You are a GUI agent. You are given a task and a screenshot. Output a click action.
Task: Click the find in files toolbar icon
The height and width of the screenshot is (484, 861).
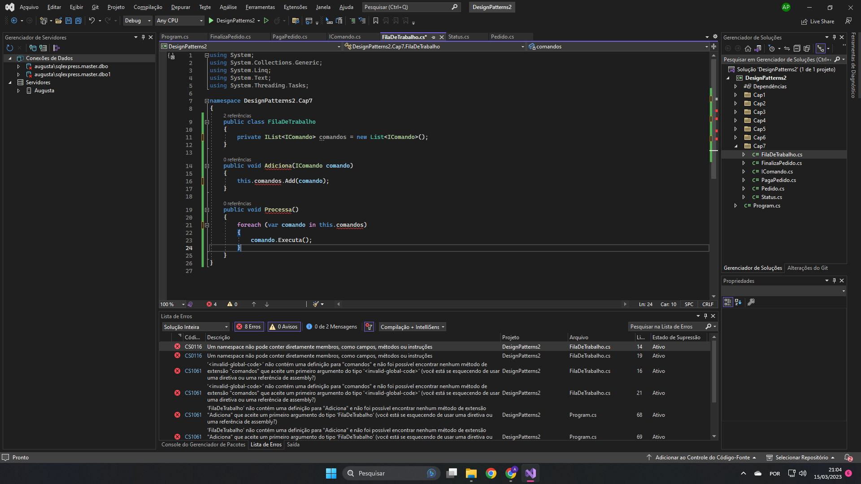pyautogui.click(x=295, y=21)
